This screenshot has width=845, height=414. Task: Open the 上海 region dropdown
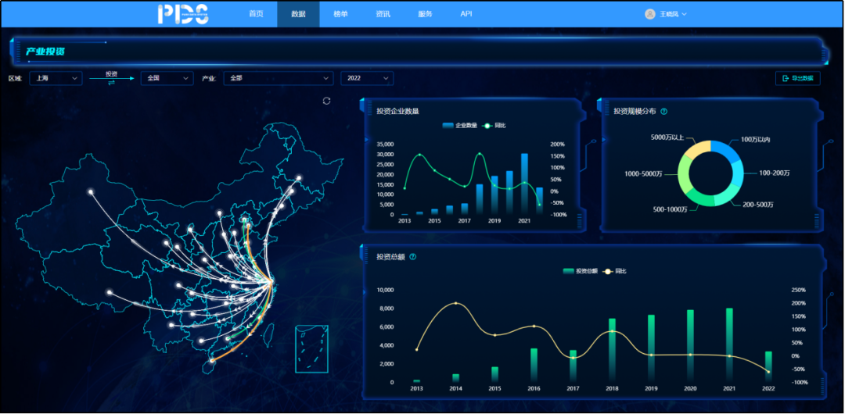pos(56,78)
